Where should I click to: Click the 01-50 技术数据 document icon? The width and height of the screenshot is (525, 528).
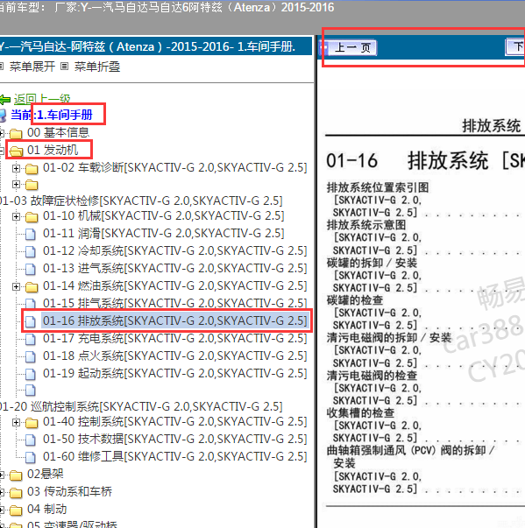31,440
